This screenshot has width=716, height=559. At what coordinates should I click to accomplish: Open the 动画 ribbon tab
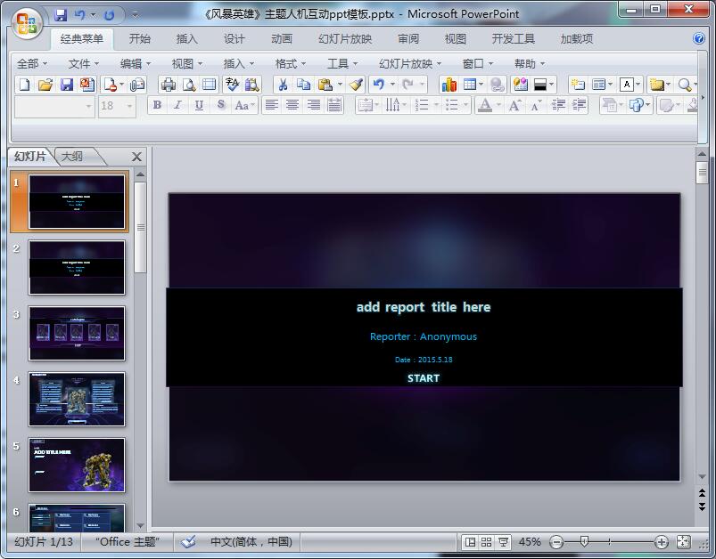281,39
